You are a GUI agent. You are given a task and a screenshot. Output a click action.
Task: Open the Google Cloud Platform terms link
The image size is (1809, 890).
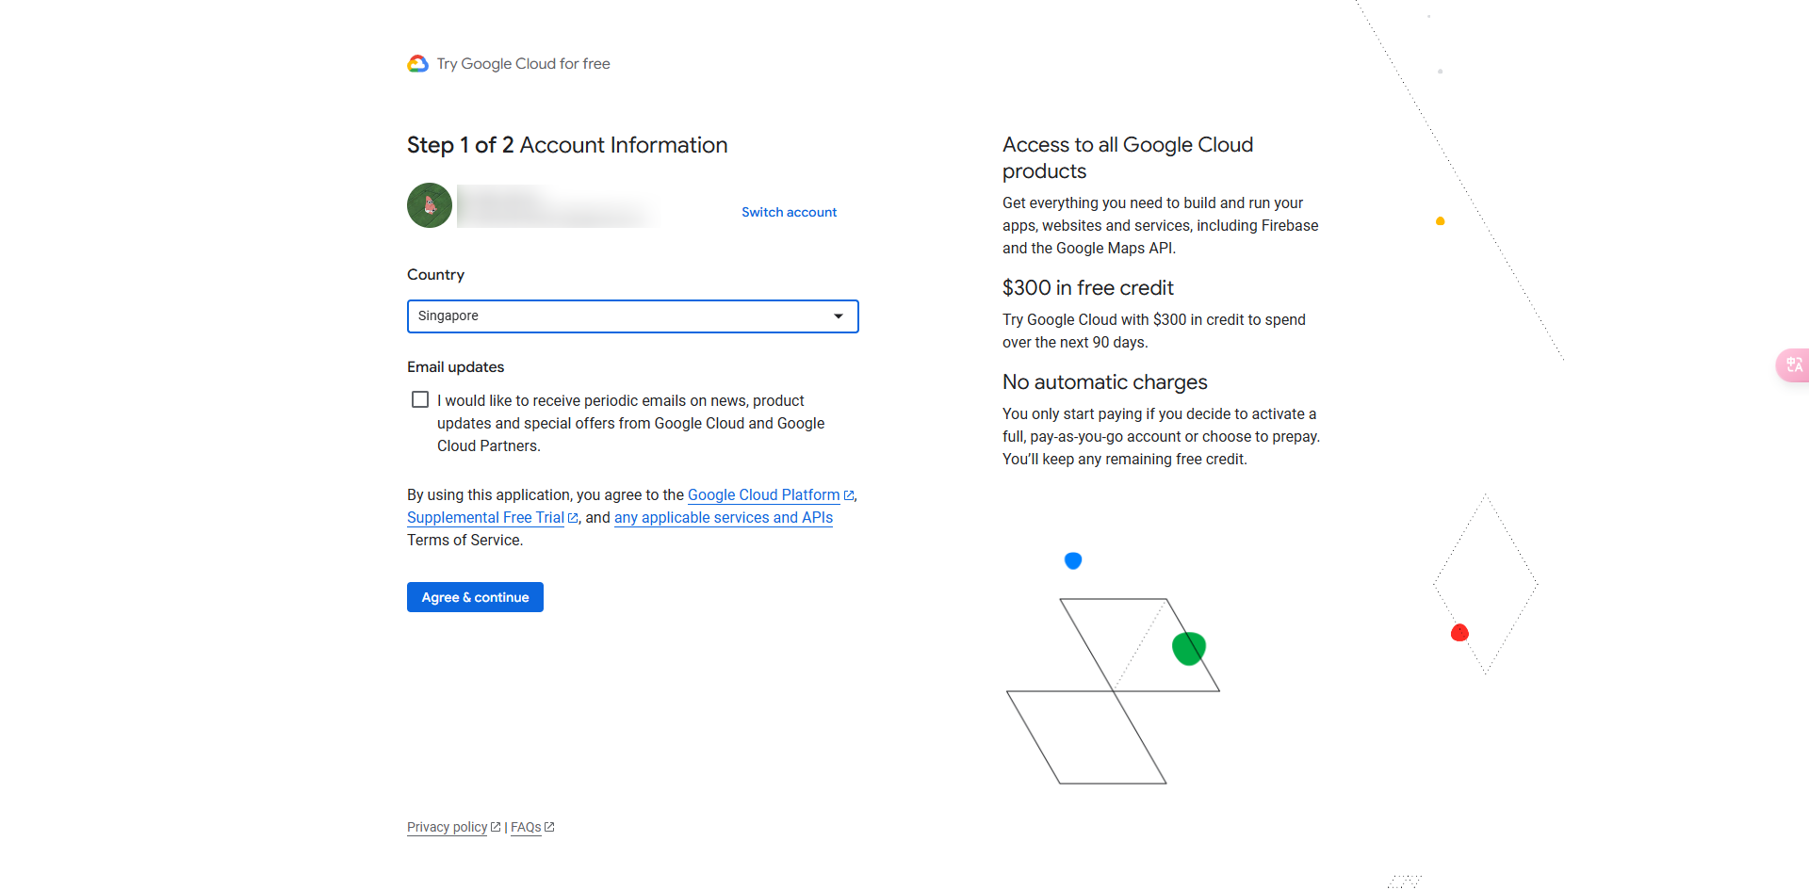pyautogui.click(x=763, y=495)
